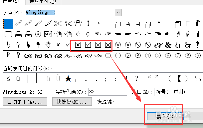Select the telephone handset symbol
The height and width of the screenshot is (128, 203).
click(x=88, y=24)
